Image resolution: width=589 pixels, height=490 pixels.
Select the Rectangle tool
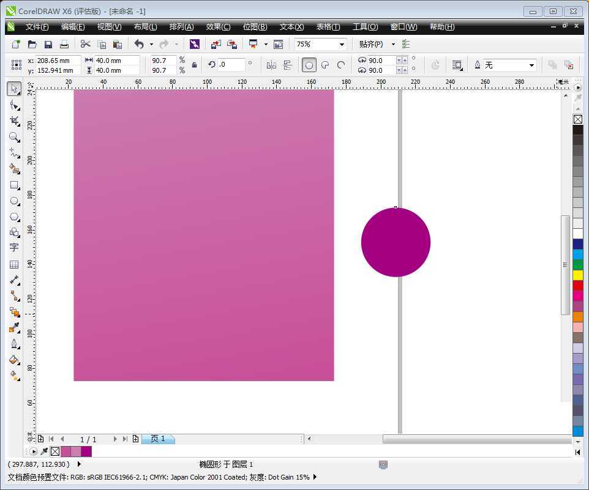(x=15, y=185)
